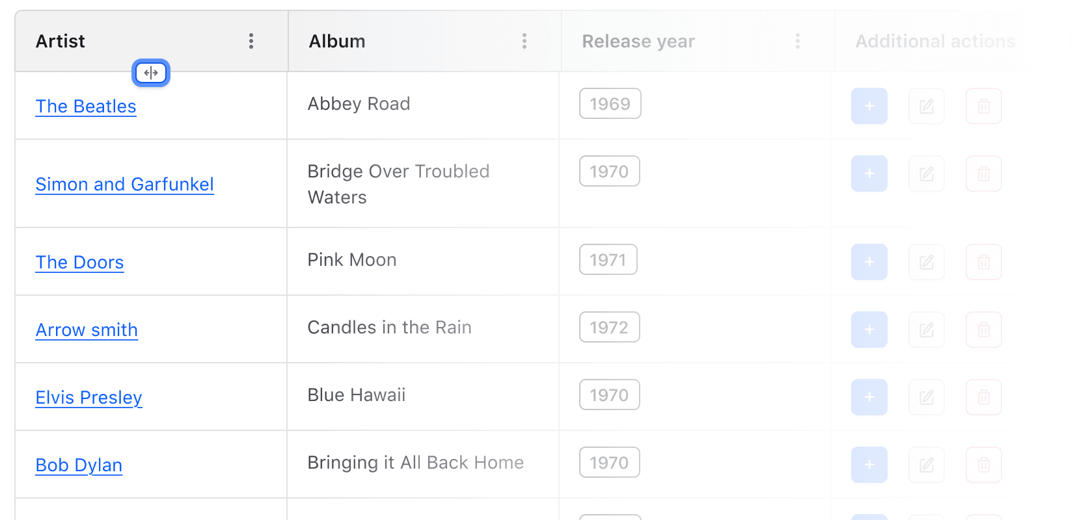Open the Release year column options menu
The width and height of the screenshot is (1088, 520).
(798, 42)
